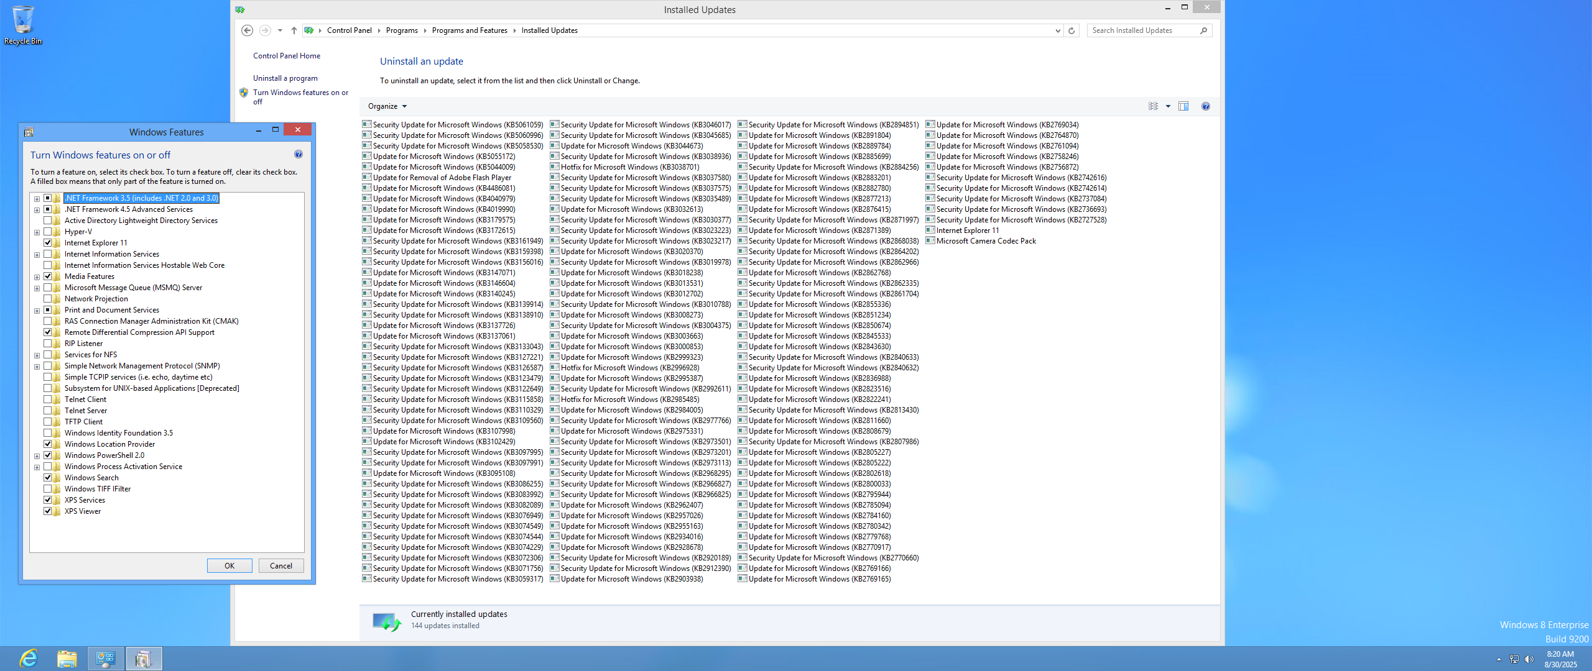The image size is (1592, 671).
Task: Uncheck Internet Explorer 11 feature
Action: pos(47,243)
